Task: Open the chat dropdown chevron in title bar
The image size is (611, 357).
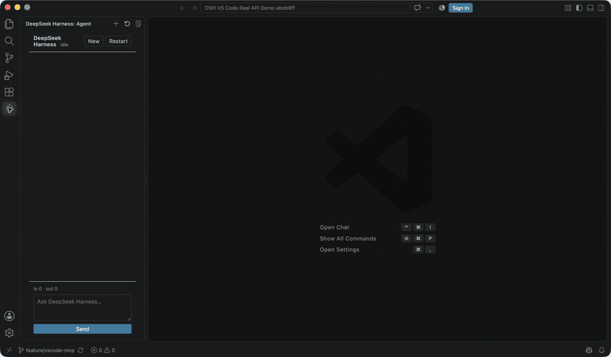Action: 428,8
